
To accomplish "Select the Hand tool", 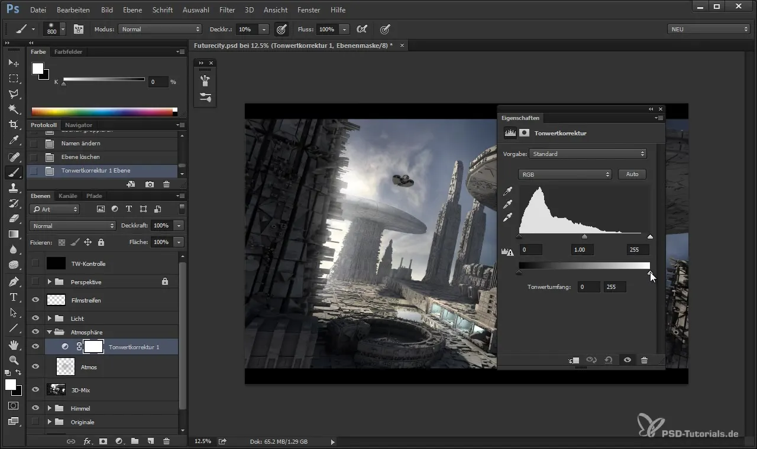I will coord(14,344).
